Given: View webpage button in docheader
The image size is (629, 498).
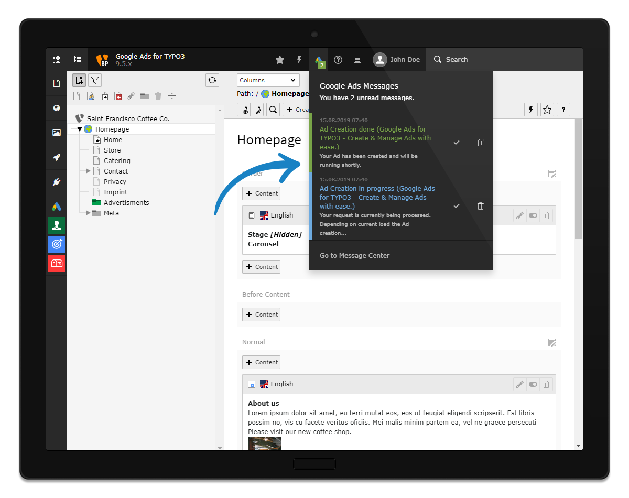Looking at the screenshot, I should 244,110.
